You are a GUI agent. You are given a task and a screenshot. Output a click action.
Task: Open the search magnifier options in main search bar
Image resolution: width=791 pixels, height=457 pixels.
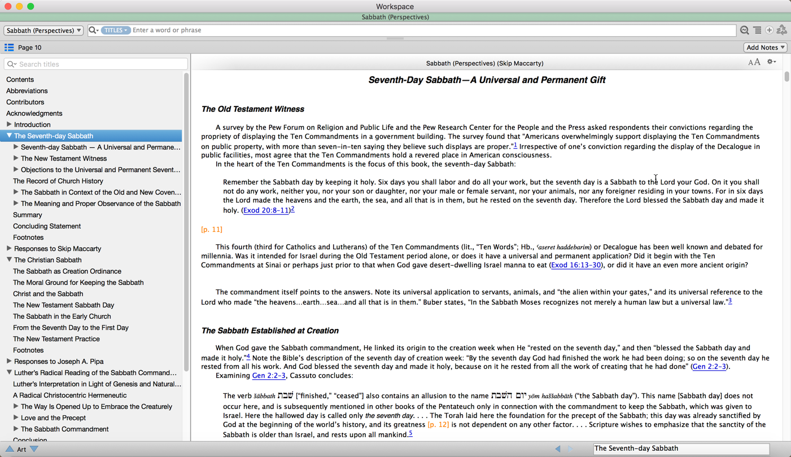93,30
